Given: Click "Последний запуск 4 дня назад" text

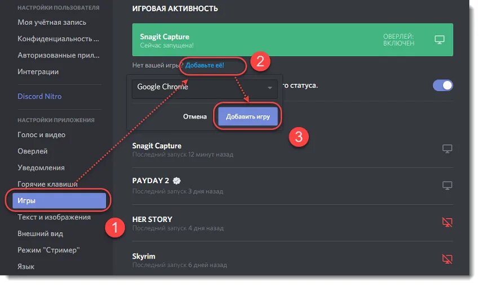Looking at the screenshot, I should [x=178, y=228].
